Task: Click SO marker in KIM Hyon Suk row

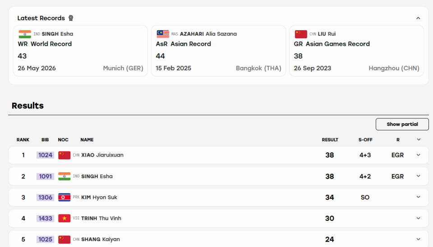Action: pos(365,198)
